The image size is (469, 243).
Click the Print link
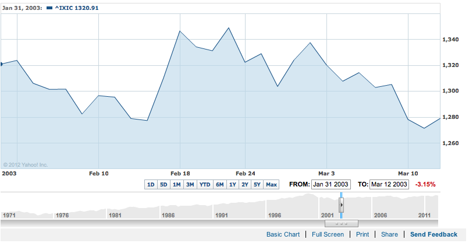click(363, 234)
